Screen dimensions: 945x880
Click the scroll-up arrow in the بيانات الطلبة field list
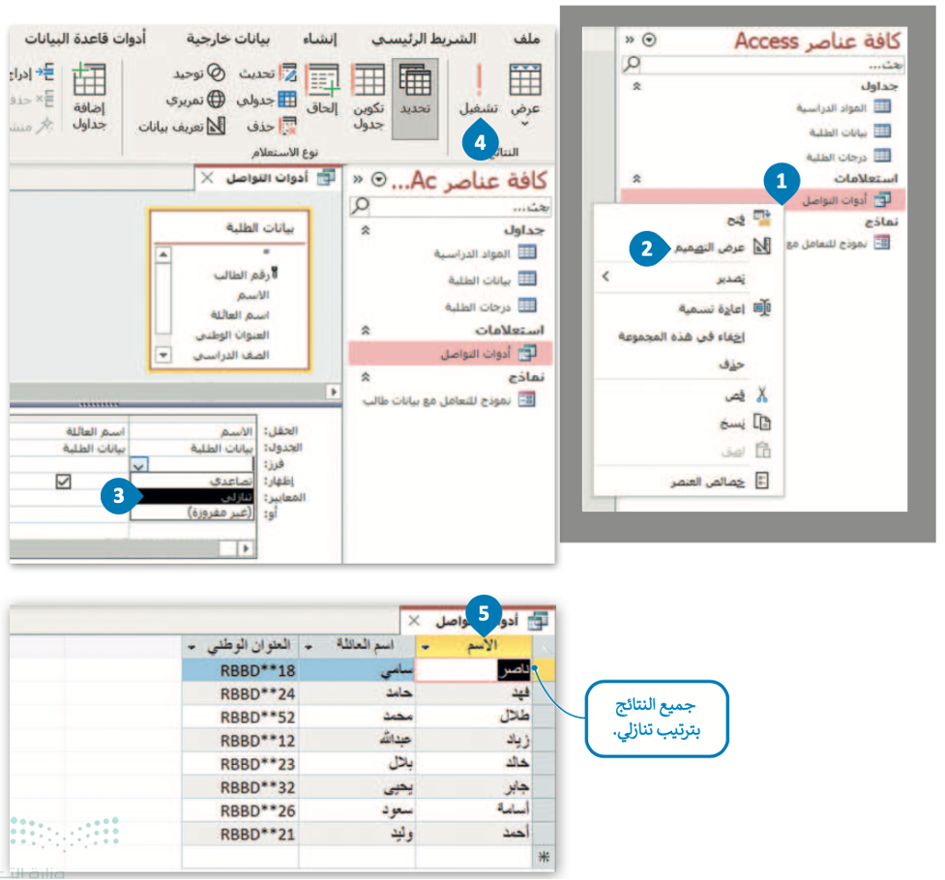pyautogui.click(x=163, y=254)
